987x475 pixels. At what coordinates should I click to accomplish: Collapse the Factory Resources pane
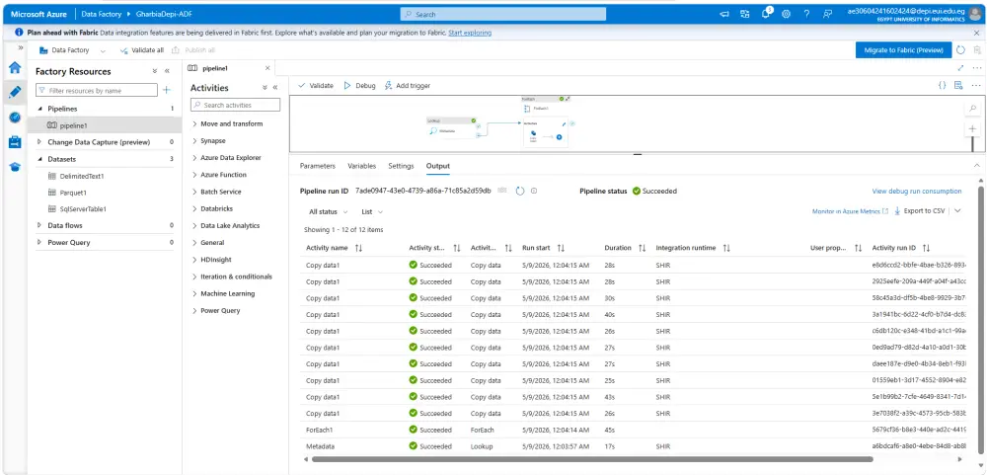(x=167, y=71)
